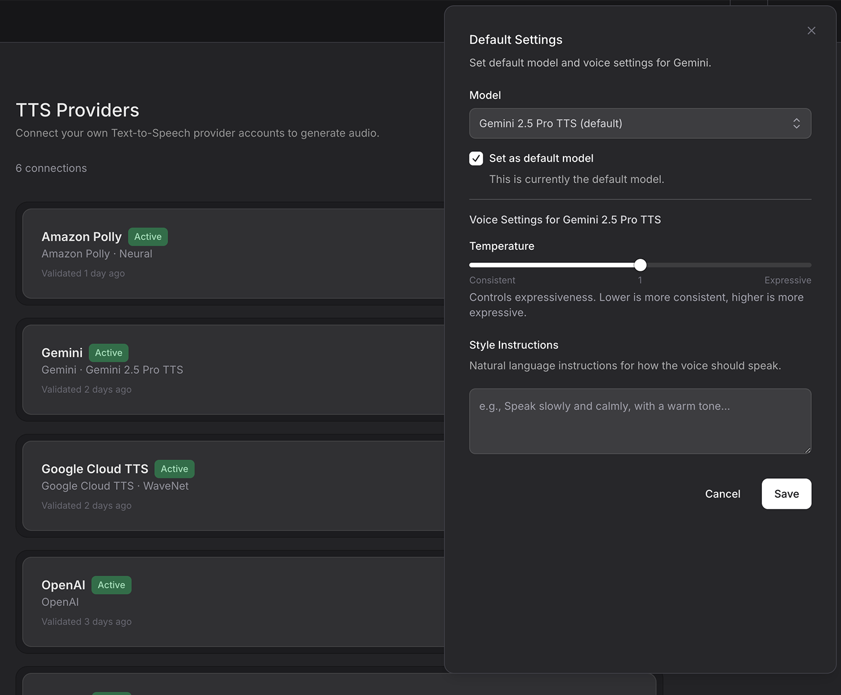Click the Style Instructions text field

640,421
